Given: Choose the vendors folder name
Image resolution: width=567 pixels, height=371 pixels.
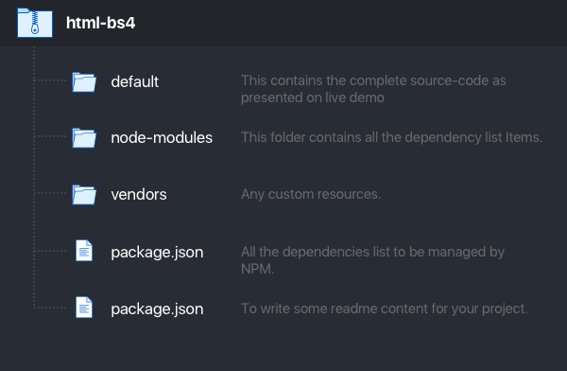Looking at the screenshot, I should pyautogui.click(x=139, y=195).
